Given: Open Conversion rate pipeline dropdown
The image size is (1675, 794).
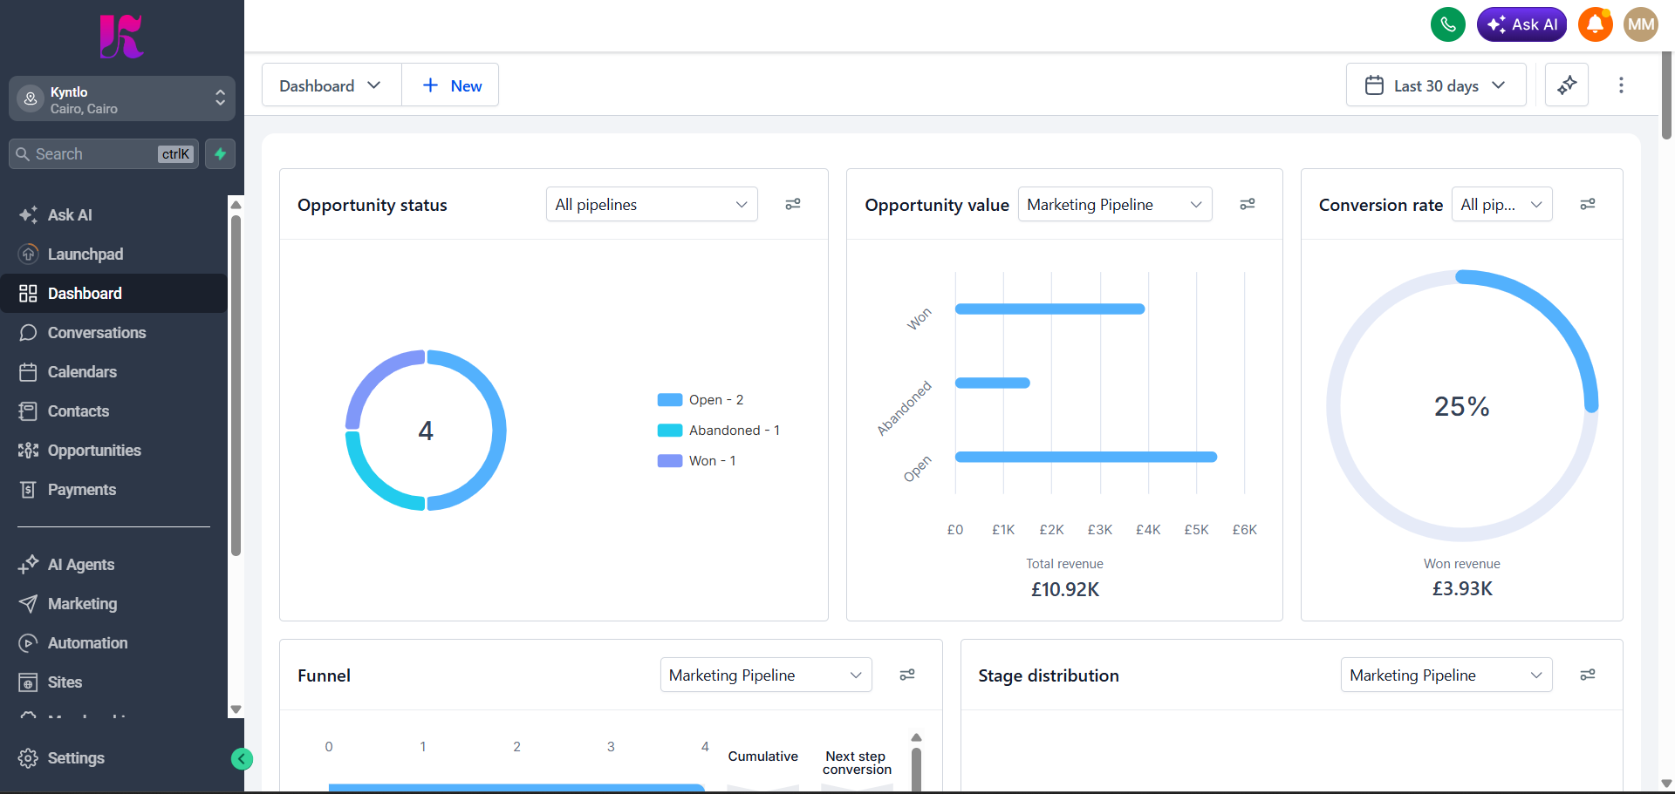Looking at the screenshot, I should point(1502,204).
